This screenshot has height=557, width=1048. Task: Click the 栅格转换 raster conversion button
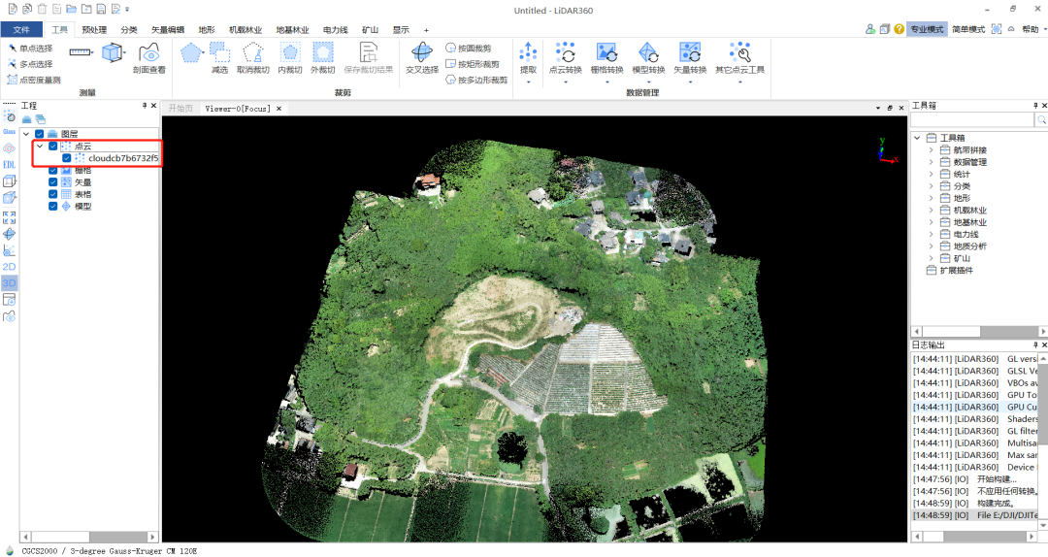606,58
